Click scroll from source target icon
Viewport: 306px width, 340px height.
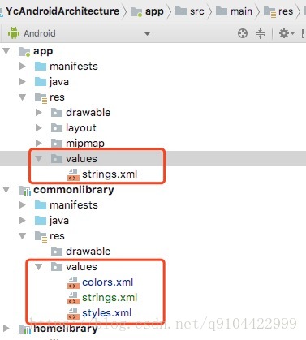click(243, 33)
